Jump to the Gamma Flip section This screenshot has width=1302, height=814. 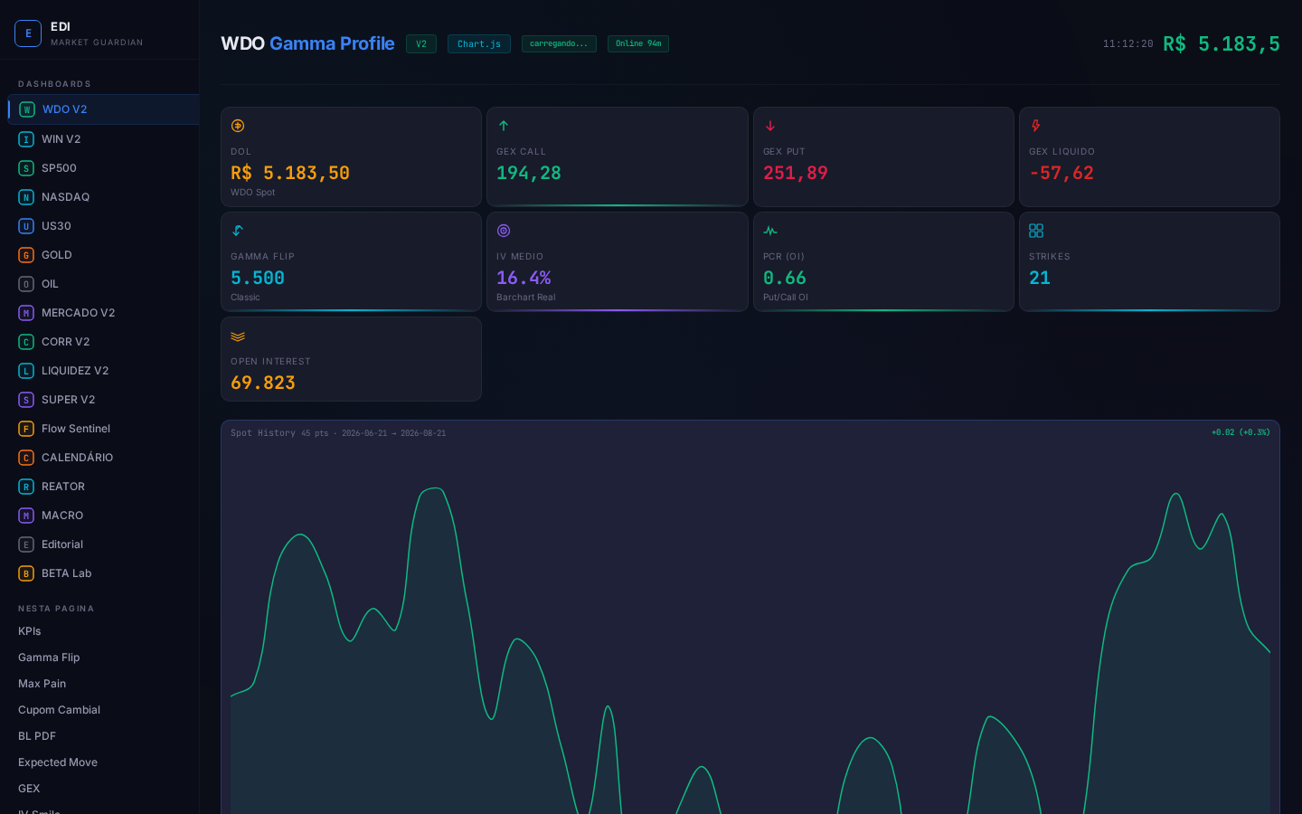click(x=49, y=658)
